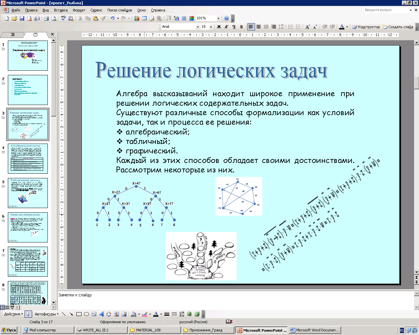Open the Показ слайдов menu
419x335 pixels.
point(120,10)
